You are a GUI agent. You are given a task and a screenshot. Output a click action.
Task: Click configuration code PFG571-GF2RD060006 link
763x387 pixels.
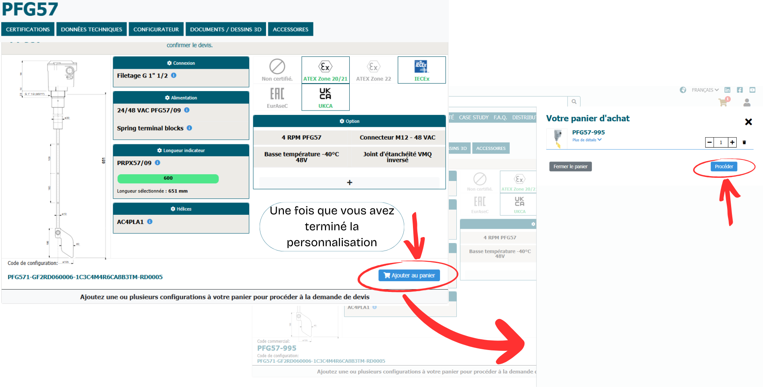[x=85, y=277]
